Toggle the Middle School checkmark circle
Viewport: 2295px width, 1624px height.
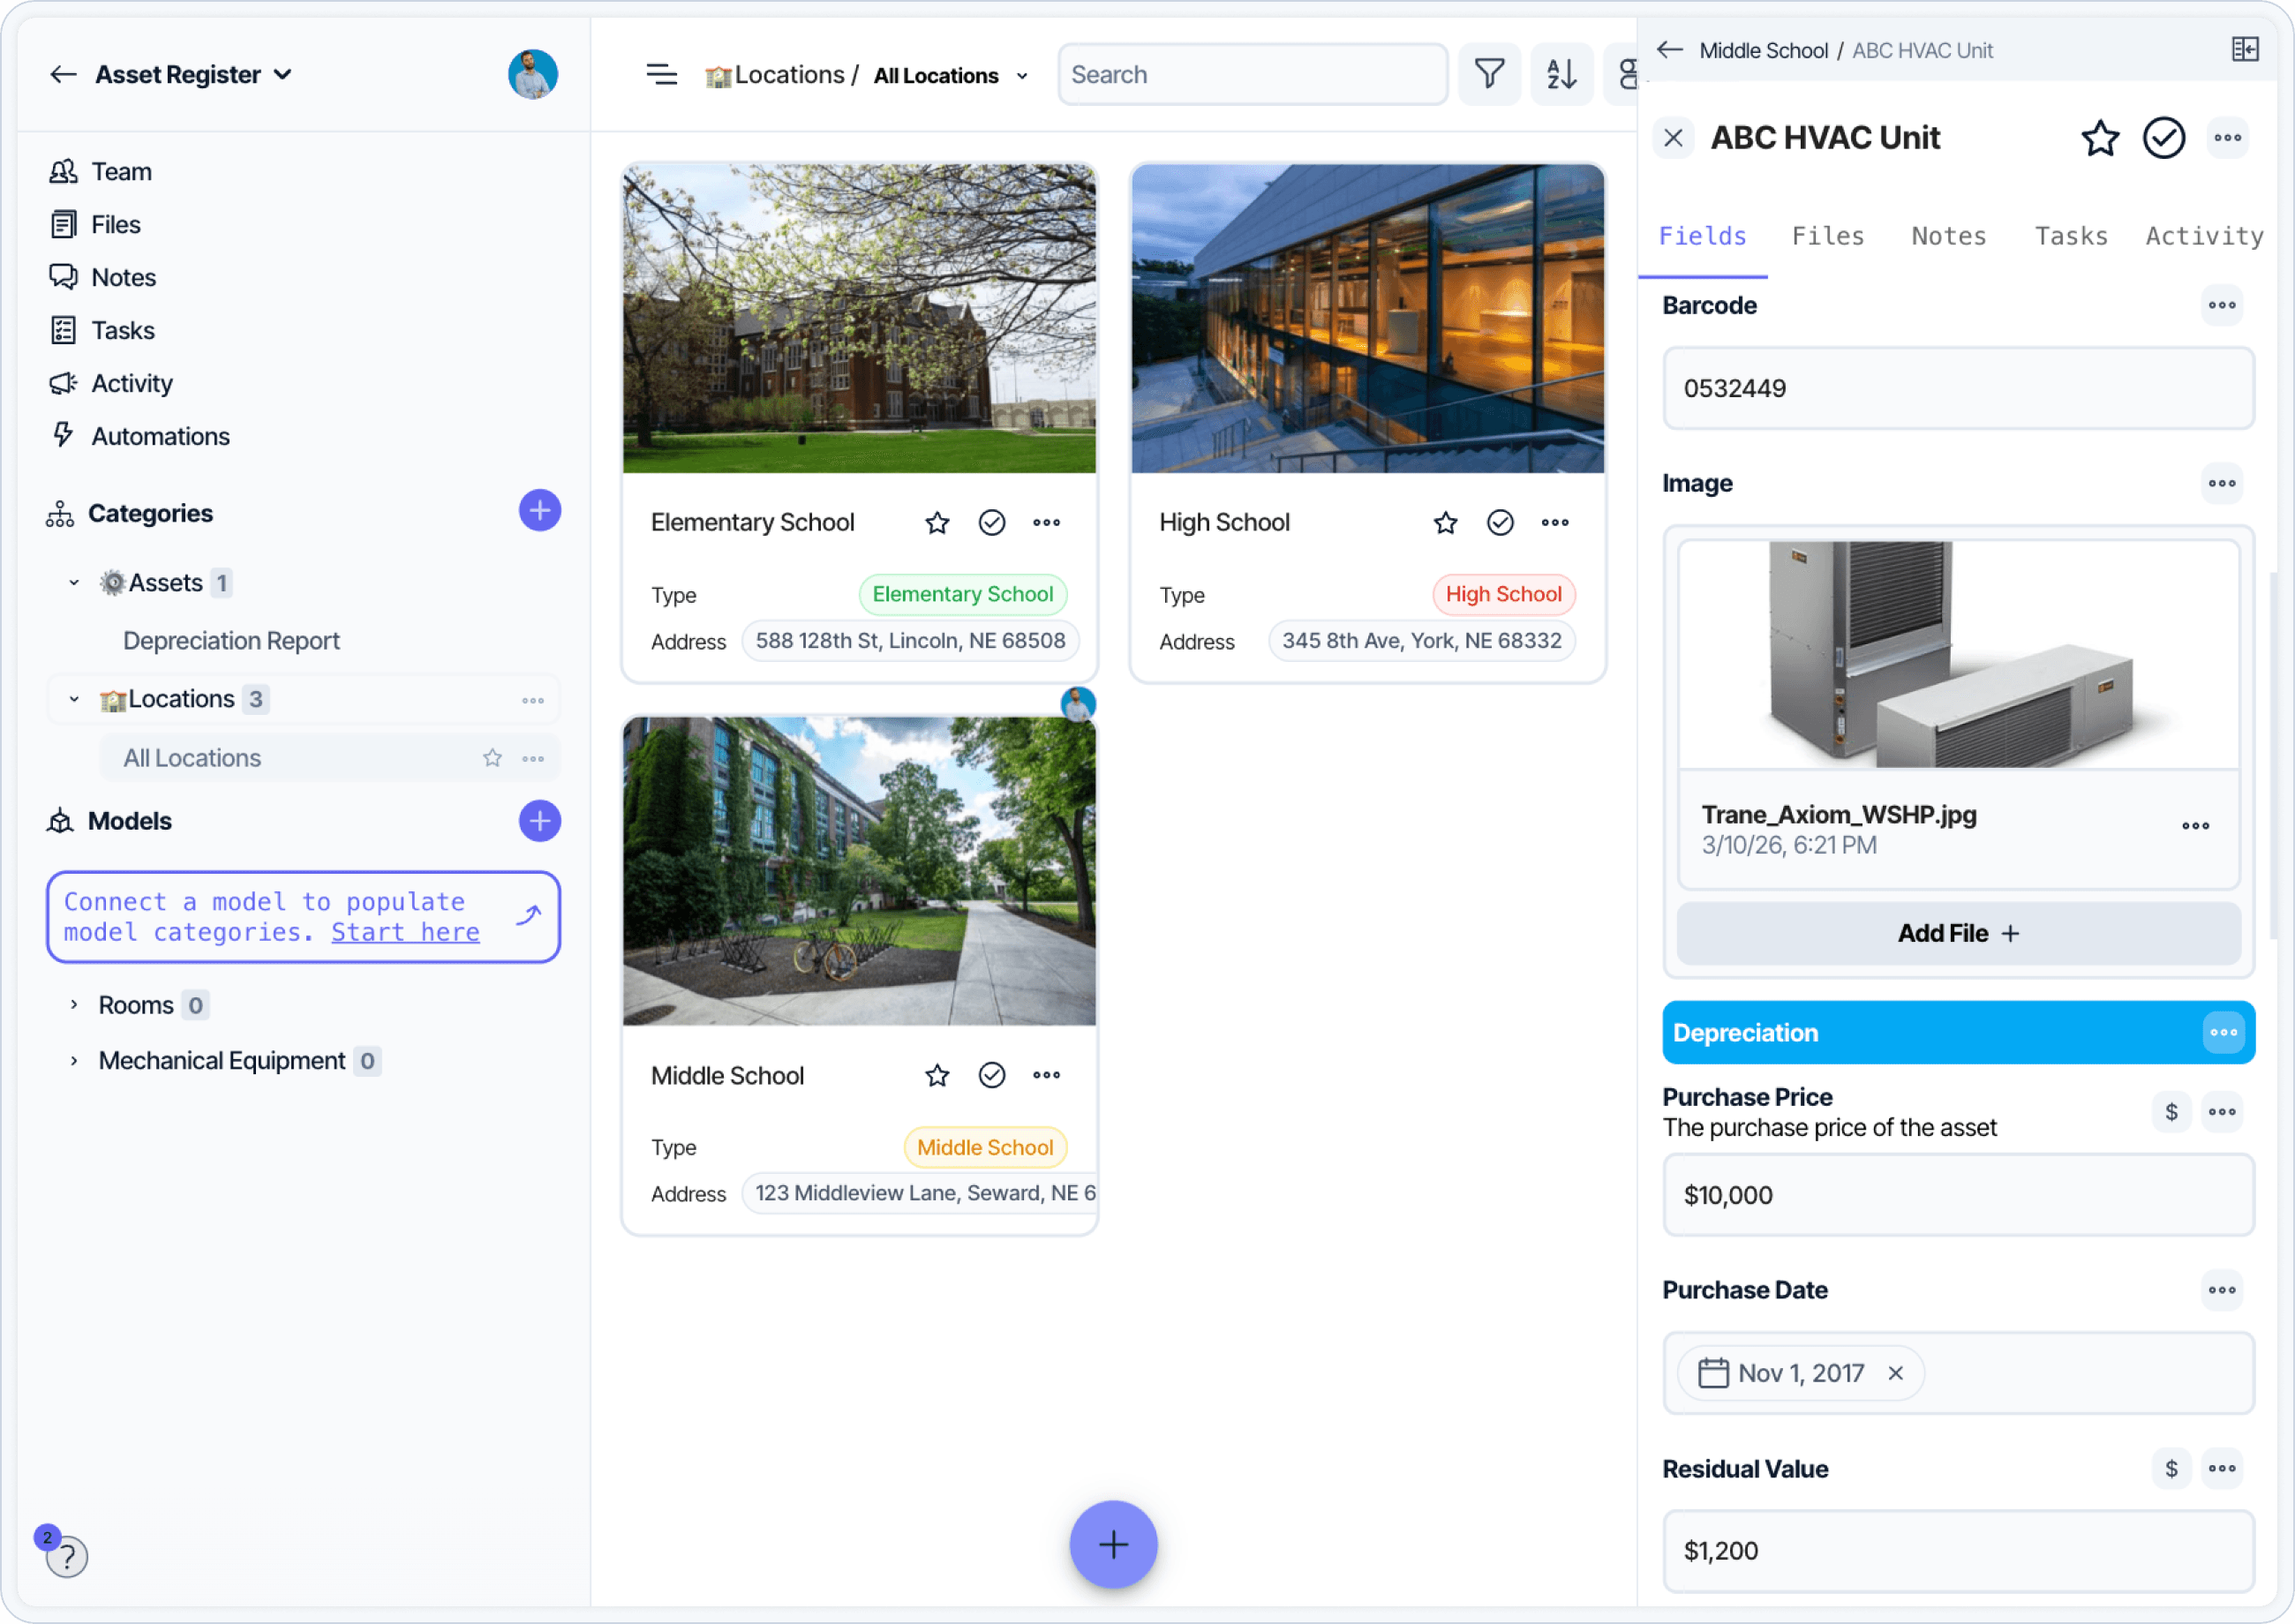click(x=991, y=1075)
